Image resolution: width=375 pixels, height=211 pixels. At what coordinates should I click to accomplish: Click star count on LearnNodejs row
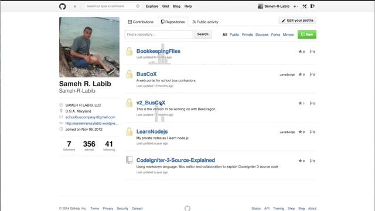(302, 132)
